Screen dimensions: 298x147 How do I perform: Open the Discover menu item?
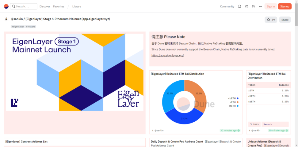coord(45,6)
